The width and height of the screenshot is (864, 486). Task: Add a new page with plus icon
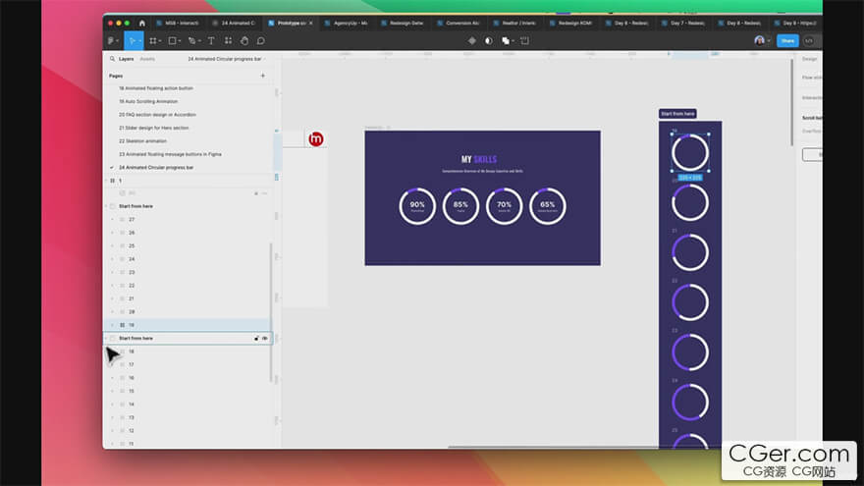[263, 76]
